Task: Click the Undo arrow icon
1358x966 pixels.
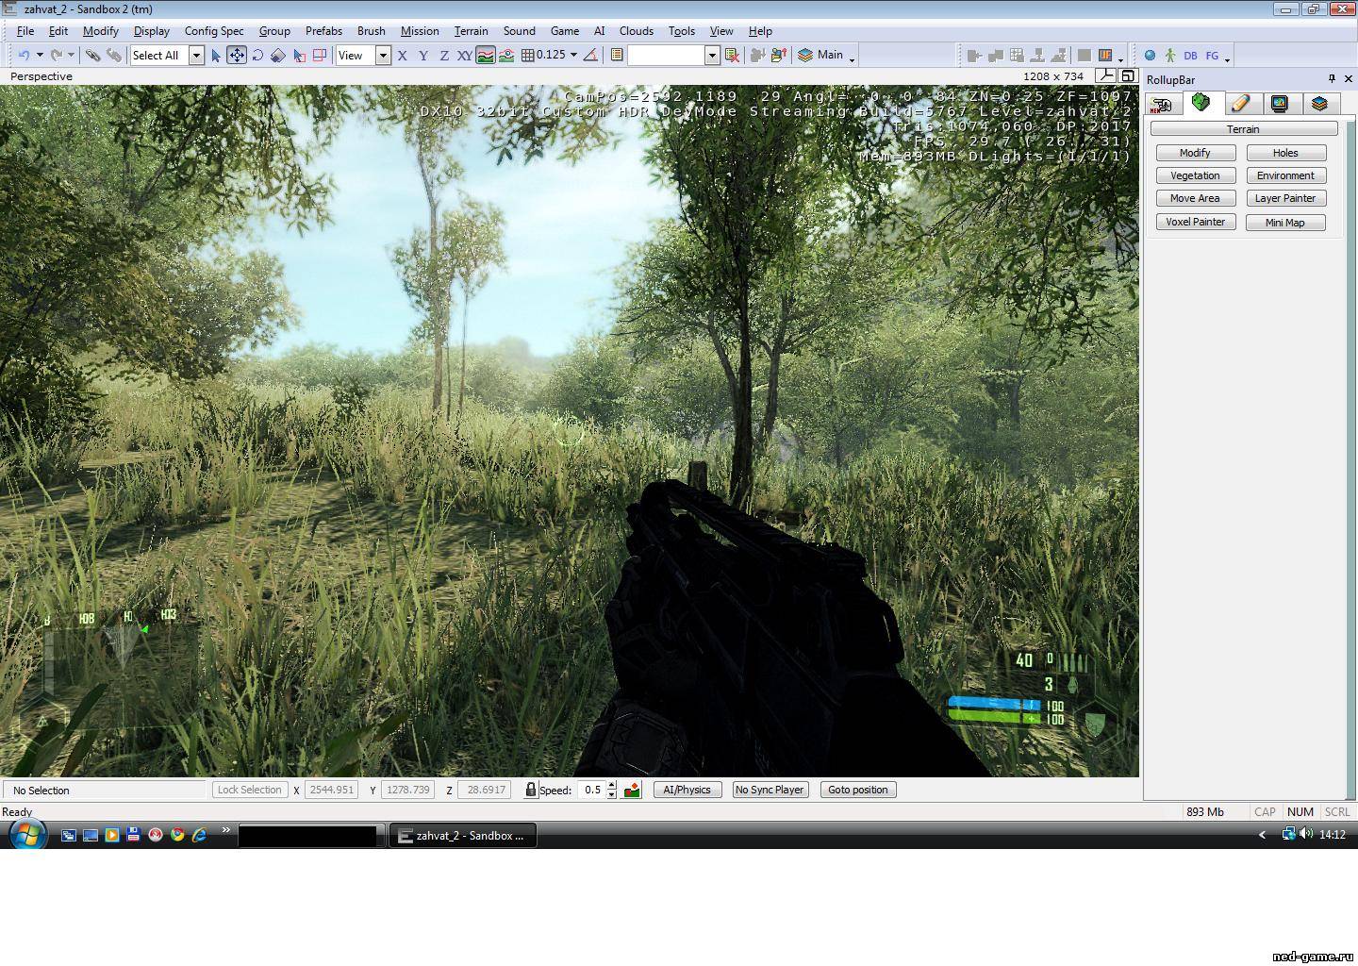Action: coord(24,56)
